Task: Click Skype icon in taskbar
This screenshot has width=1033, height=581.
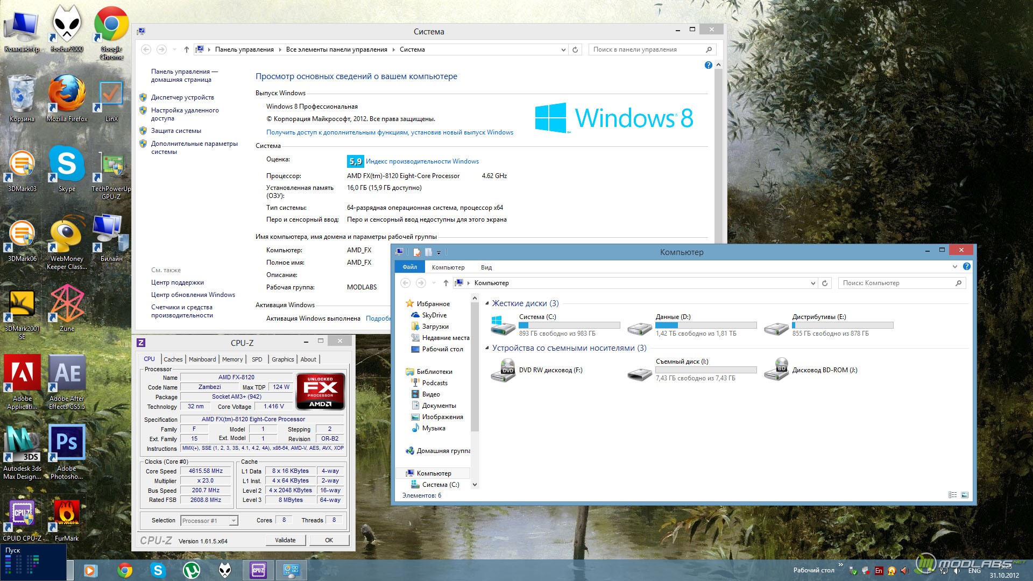Action: click(x=158, y=570)
